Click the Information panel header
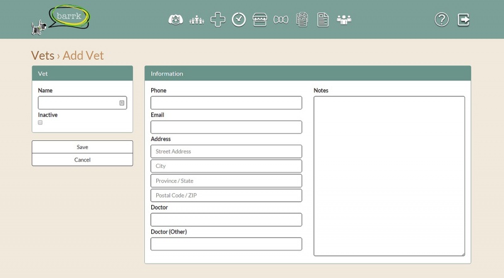This screenshot has height=278, width=504. tap(307, 73)
